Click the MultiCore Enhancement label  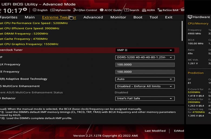20,86
